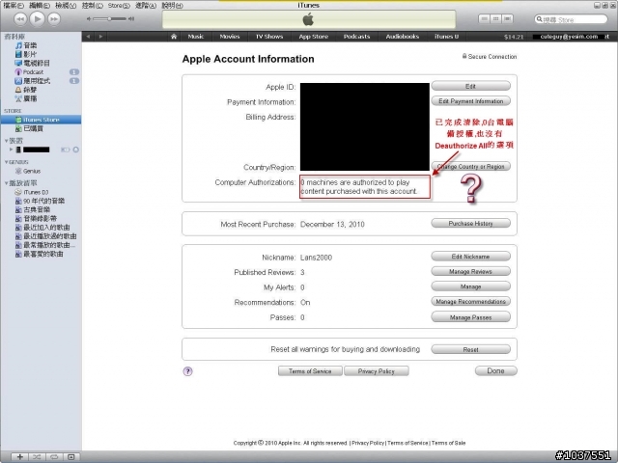Navigate back with store back arrow
This screenshot has height=463, width=618.
click(x=88, y=37)
